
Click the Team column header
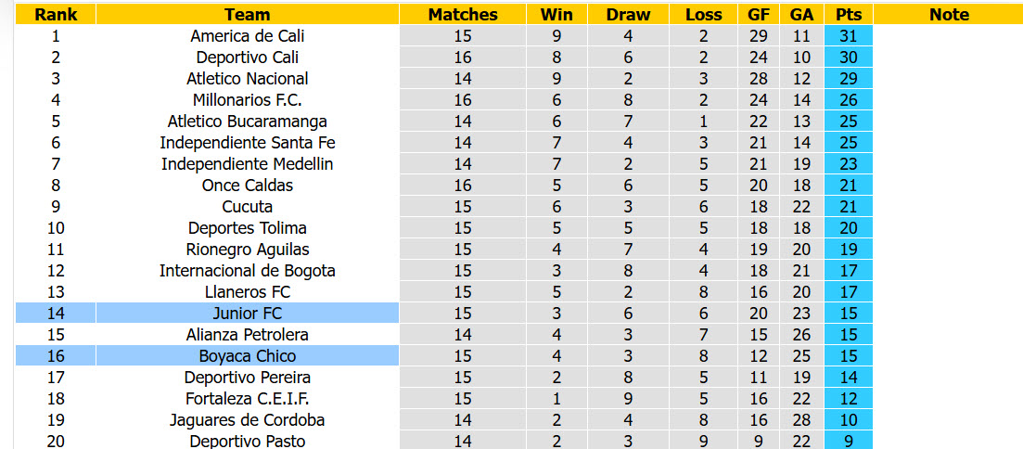click(248, 14)
